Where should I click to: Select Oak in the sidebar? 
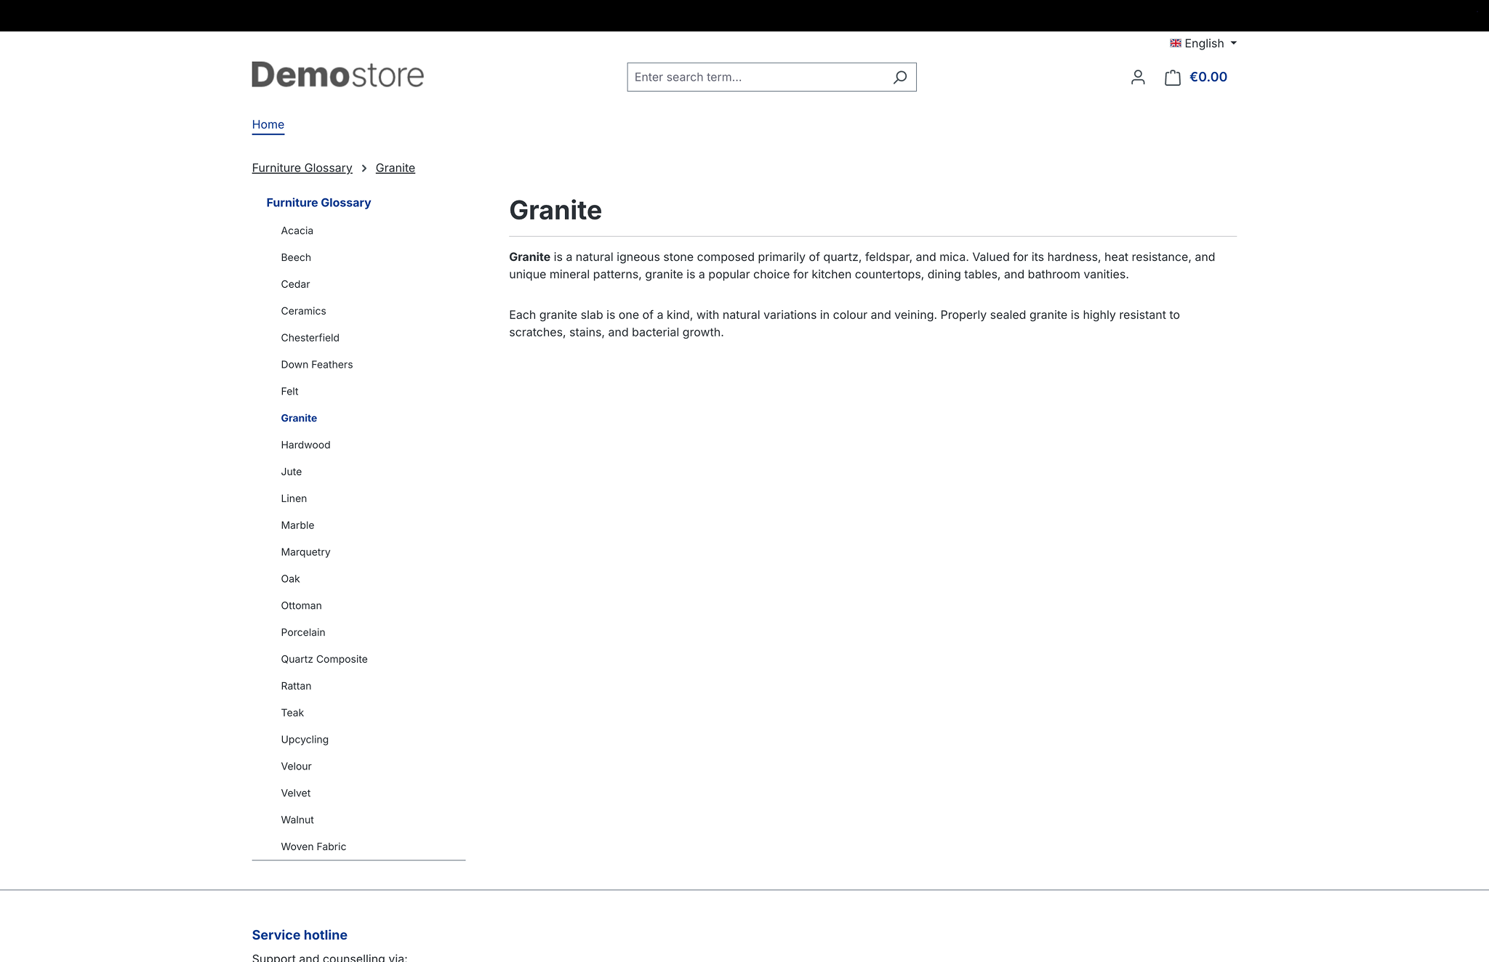(290, 579)
